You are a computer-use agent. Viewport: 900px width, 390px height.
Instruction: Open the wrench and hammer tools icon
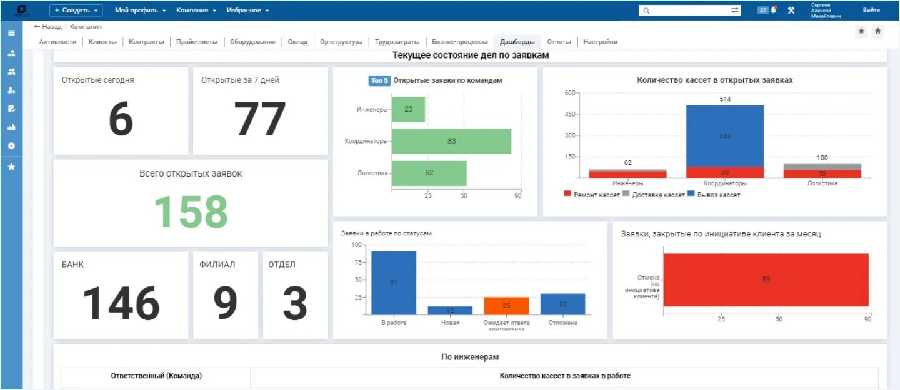791,10
